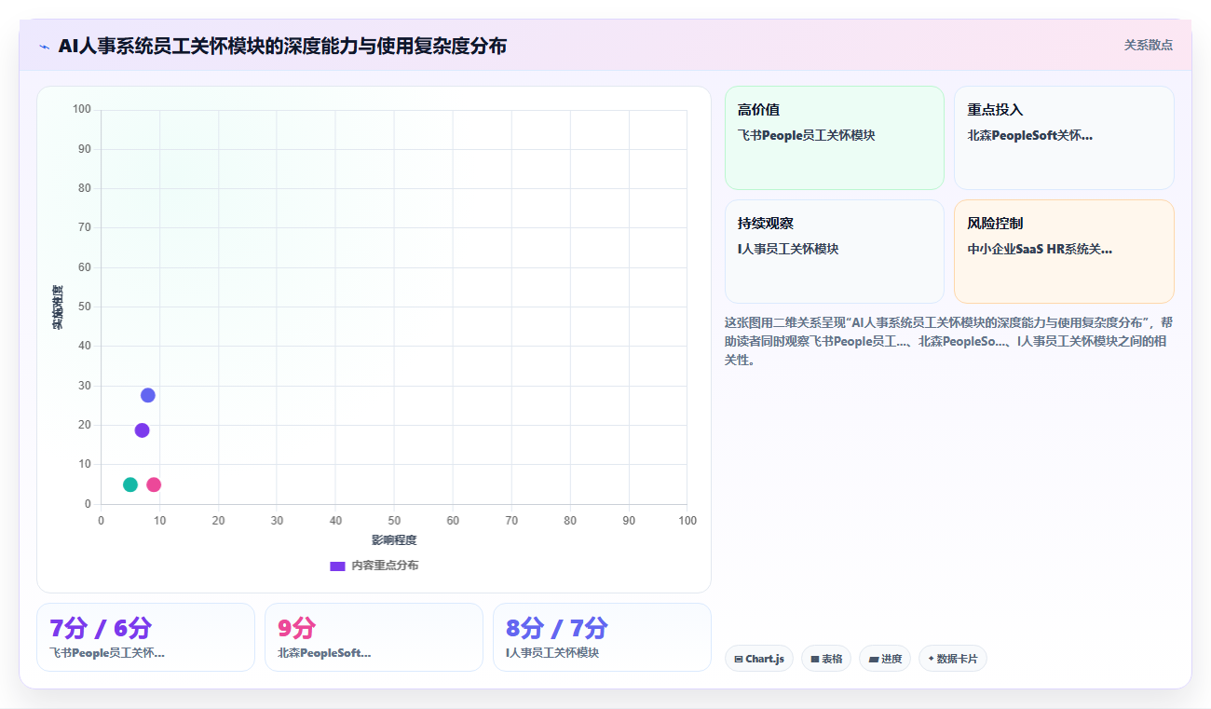Viewport: 1211px width, 709px height.
Task: Click 中小企业SaaS HR系统关... text
Action: (1040, 249)
